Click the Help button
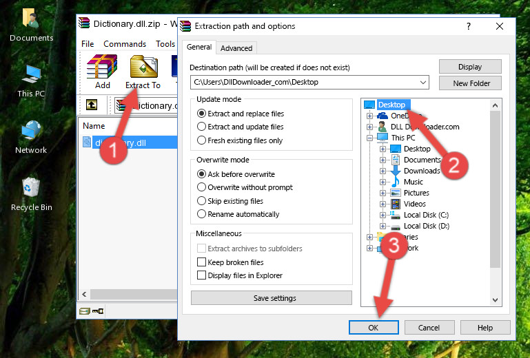530x358 pixels. click(x=485, y=328)
